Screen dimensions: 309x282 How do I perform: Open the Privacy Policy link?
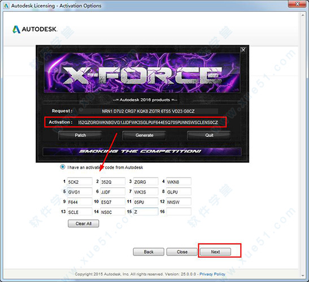pos(212,274)
